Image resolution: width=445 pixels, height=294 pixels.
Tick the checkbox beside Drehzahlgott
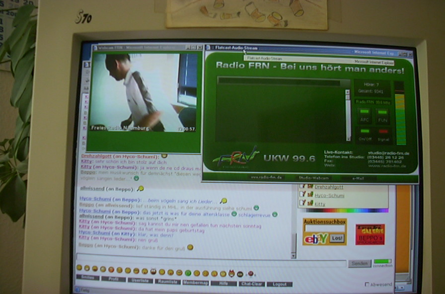(x=302, y=187)
